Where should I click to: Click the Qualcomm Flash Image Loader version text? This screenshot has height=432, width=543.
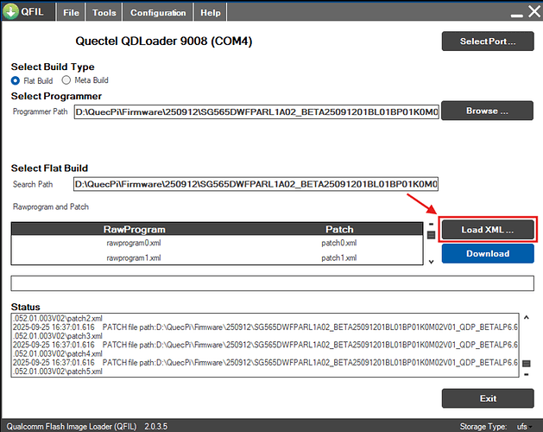point(87,427)
